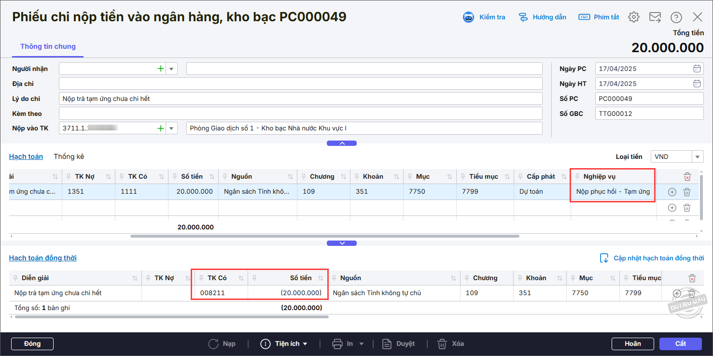Select the Thông tin chung tab
Viewport: 713px width, 356px height.
tap(48, 47)
